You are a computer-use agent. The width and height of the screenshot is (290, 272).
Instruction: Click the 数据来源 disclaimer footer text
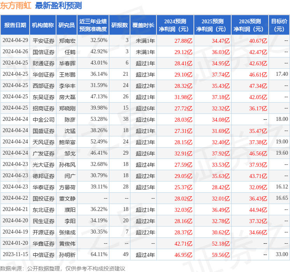63,268
